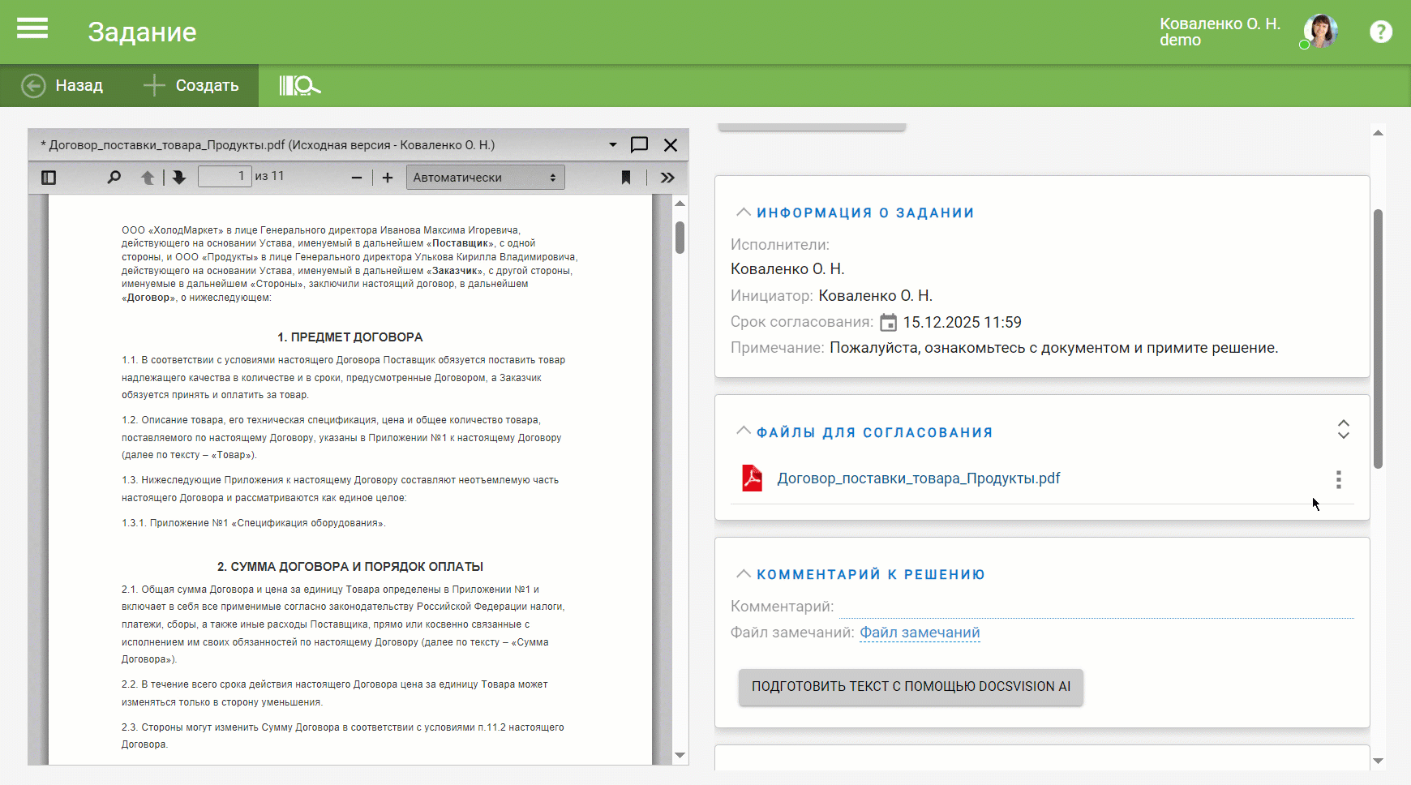Open the zoom level Автоматически dropdown
Image resolution: width=1411 pixels, height=785 pixels.
point(484,178)
